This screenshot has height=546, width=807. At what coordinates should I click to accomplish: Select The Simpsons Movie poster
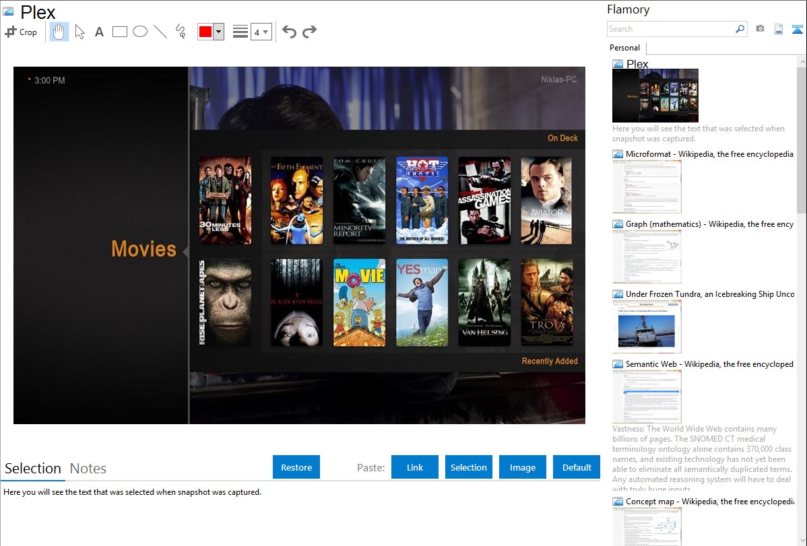359,302
